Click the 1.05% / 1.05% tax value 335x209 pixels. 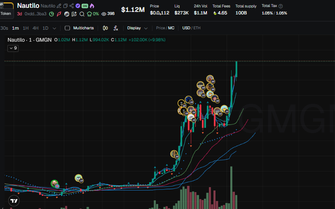tap(274, 13)
